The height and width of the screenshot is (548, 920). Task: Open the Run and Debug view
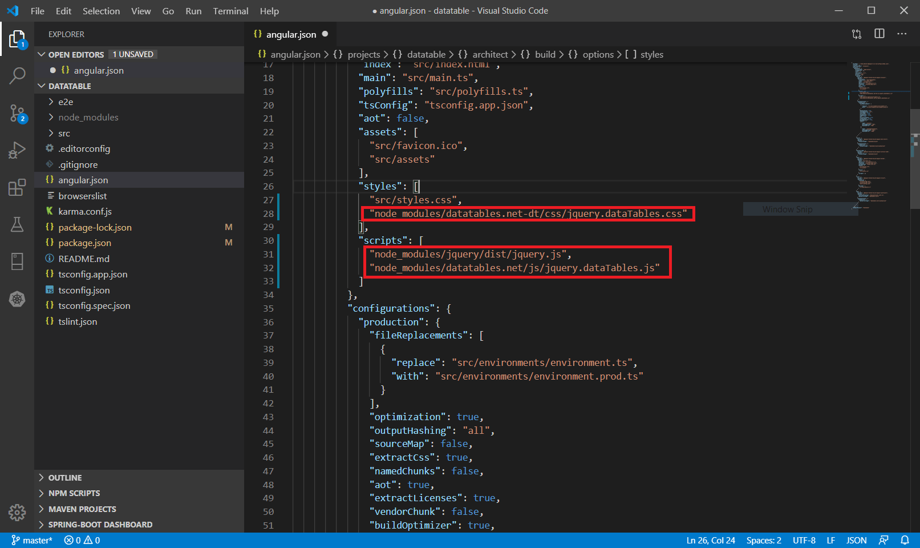[x=17, y=150]
